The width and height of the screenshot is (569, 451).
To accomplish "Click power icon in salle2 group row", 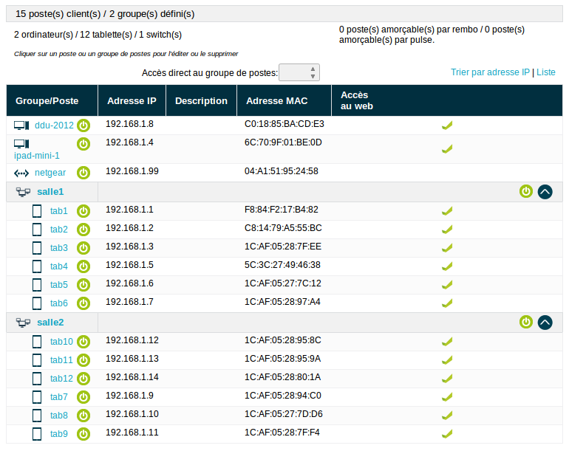I will coord(526,322).
